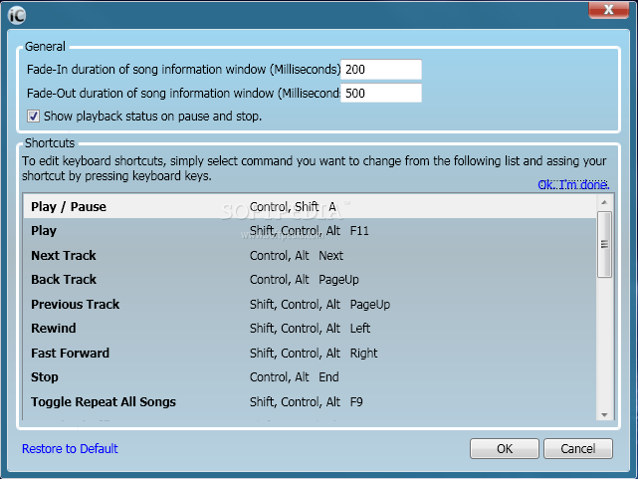Screen dimensions: 638x479
Task: Edit the Fade-In duration field showing 200
Action: (381, 69)
